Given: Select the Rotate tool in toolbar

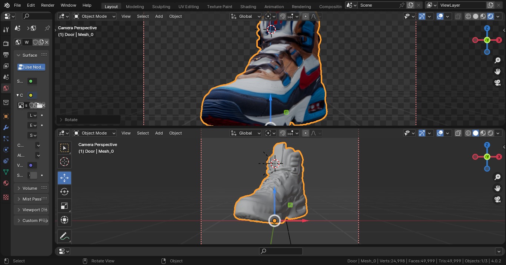Looking at the screenshot, I should tap(64, 192).
